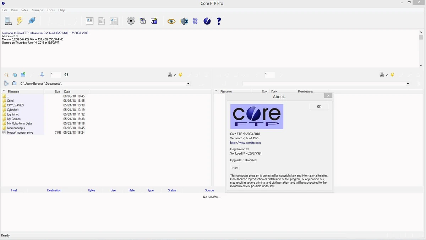Click the local pane copy windows icon
This screenshot has height=240, width=426.
15,75
